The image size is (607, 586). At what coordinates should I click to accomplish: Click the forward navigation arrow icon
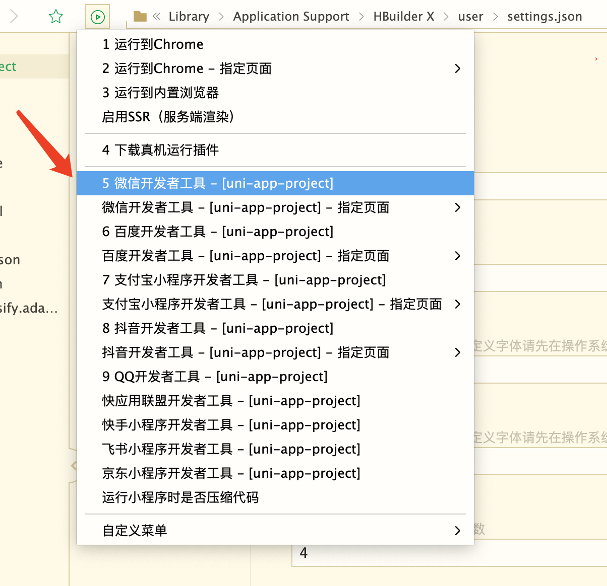pyautogui.click(x=14, y=17)
